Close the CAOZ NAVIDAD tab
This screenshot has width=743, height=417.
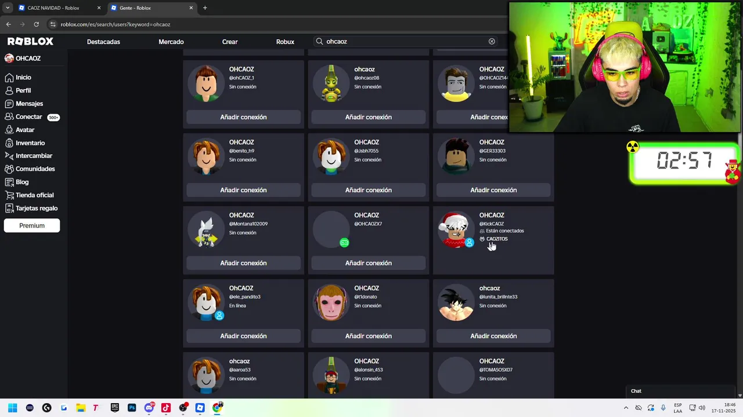[99, 8]
